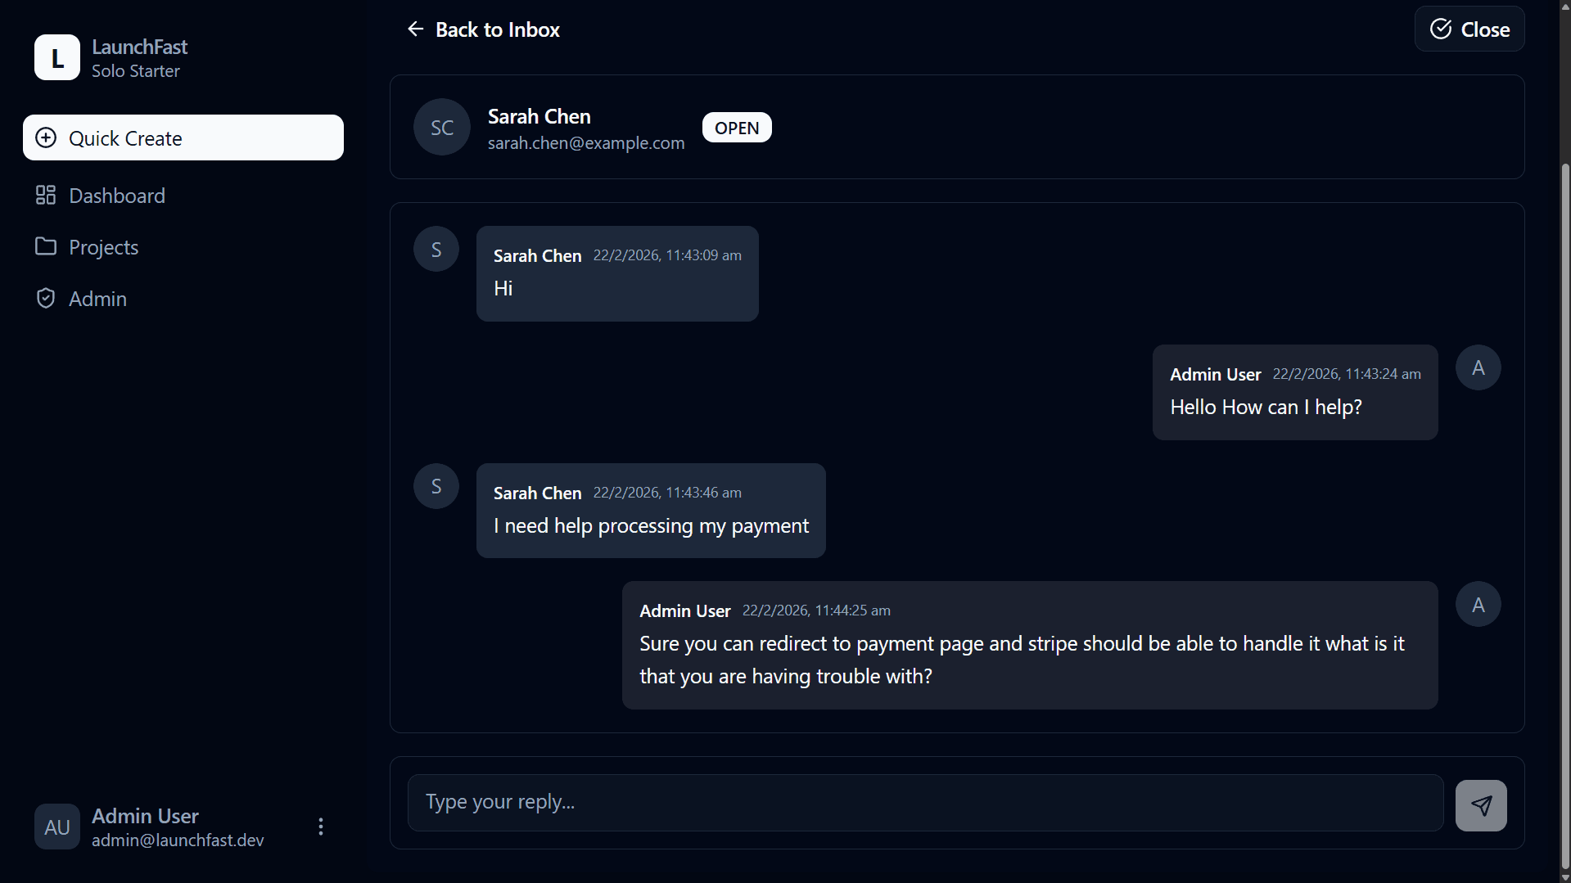Image resolution: width=1571 pixels, height=883 pixels.
Task: Click the AU profile avatar at bottom
Action: pyautogui.click(x=57, y=827)
